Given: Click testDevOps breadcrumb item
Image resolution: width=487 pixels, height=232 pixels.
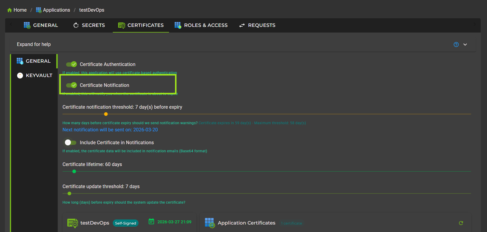Looking at the screenshot, I should [92, 10].
